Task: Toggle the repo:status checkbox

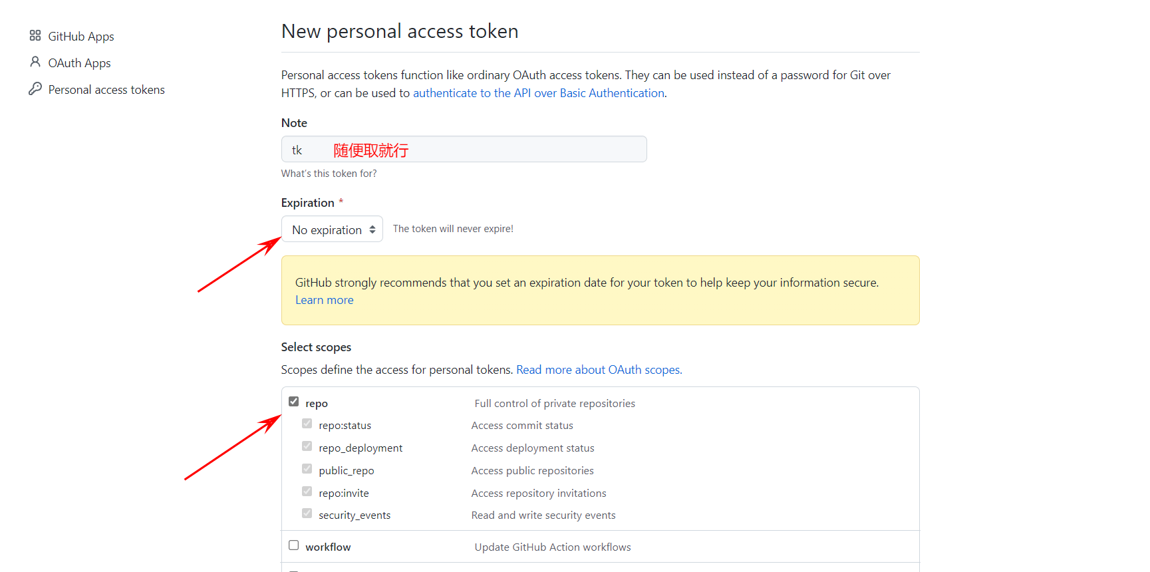Action: pyautogui.click(x=307, y=424)
